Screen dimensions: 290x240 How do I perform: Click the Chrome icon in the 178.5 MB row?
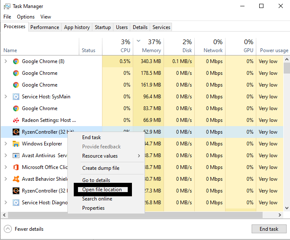pos(16,73)
